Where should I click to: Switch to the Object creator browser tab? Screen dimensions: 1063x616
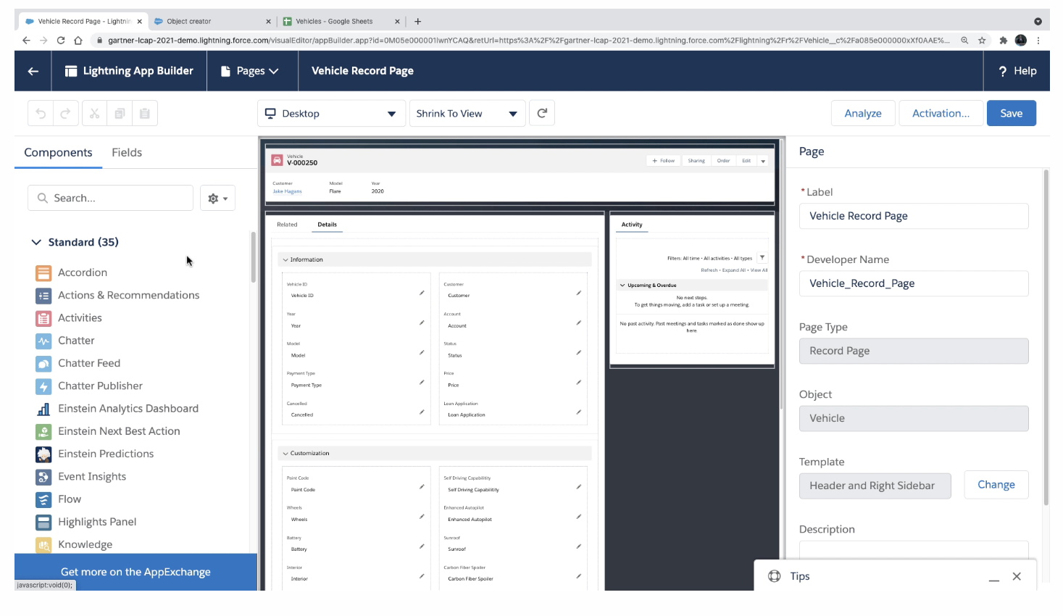click(210, 22)
